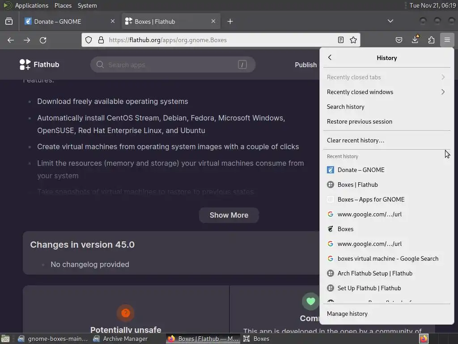Screen dimensions: 458x344
Task: Select Search history in History panel
Action: 387,107
